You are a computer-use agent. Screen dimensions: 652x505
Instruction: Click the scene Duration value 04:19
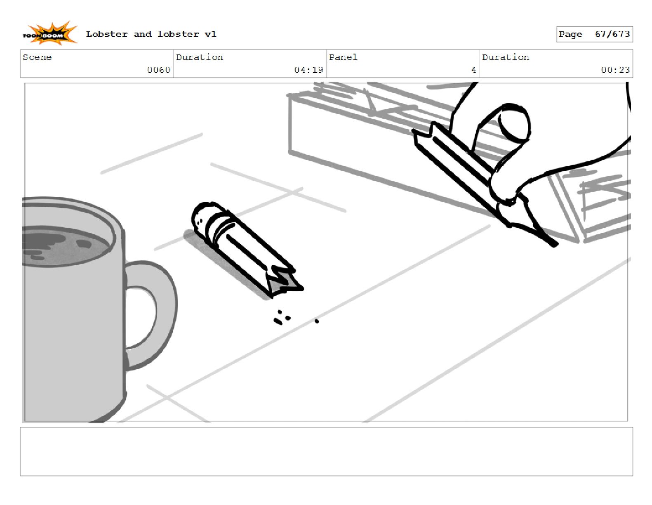tap(308, 70)
